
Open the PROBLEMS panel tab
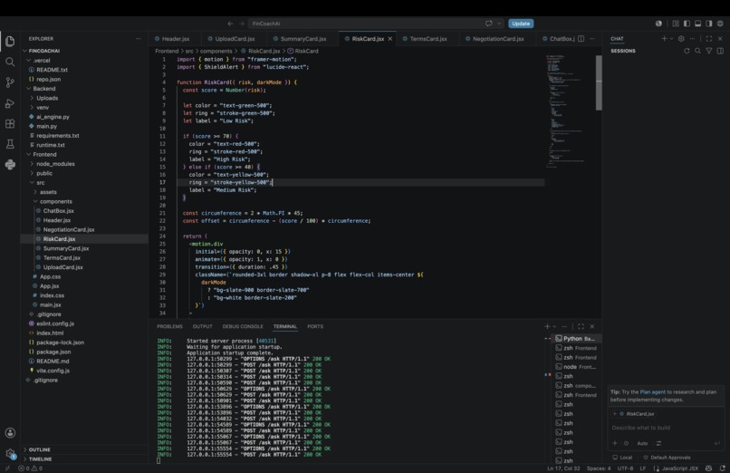(x=169, y=326)
